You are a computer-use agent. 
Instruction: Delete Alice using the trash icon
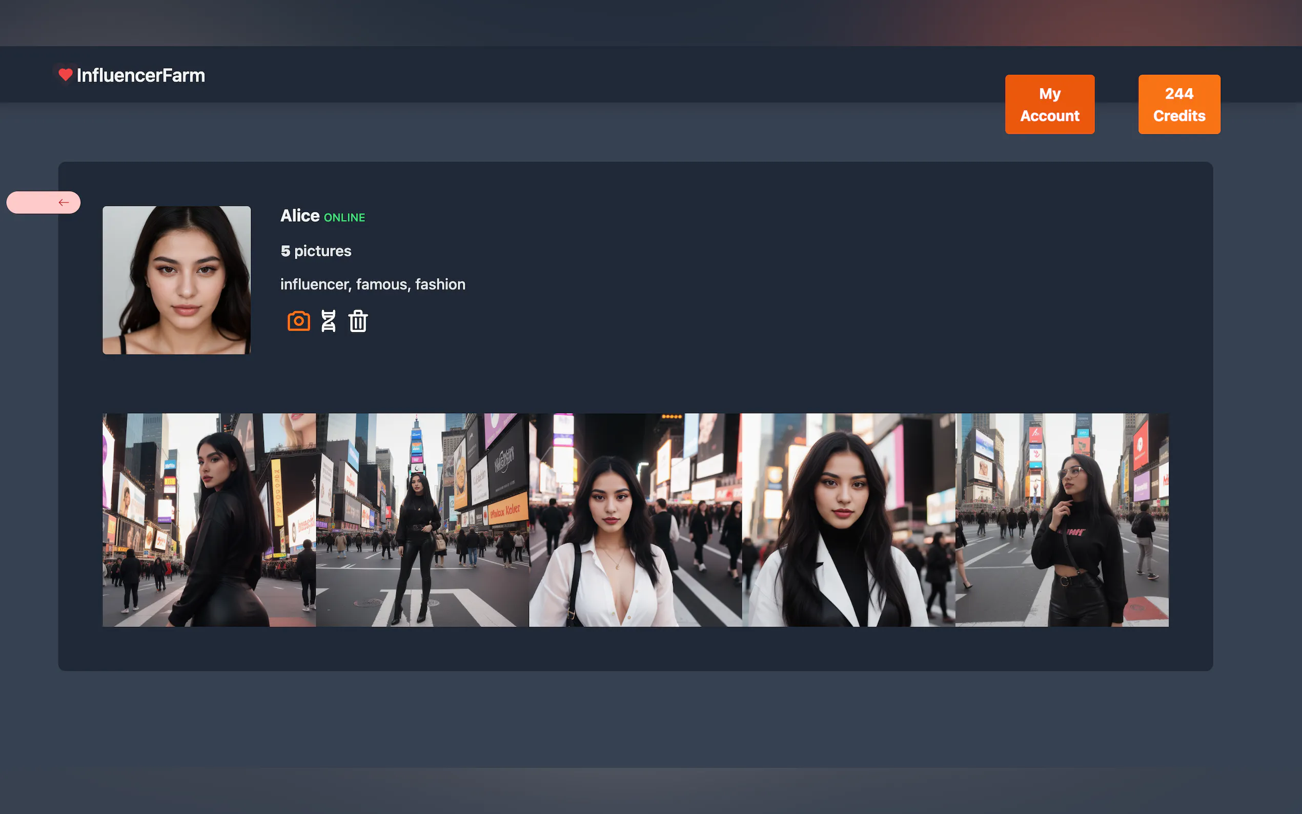(x=358, y=321)
